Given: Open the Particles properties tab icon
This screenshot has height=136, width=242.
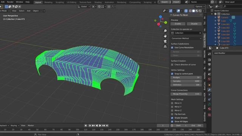Looking at the screenshot, I should [x=209, y=94].
